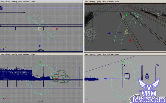Click axis indicator in top-left viewport corner

pos(4,48)
